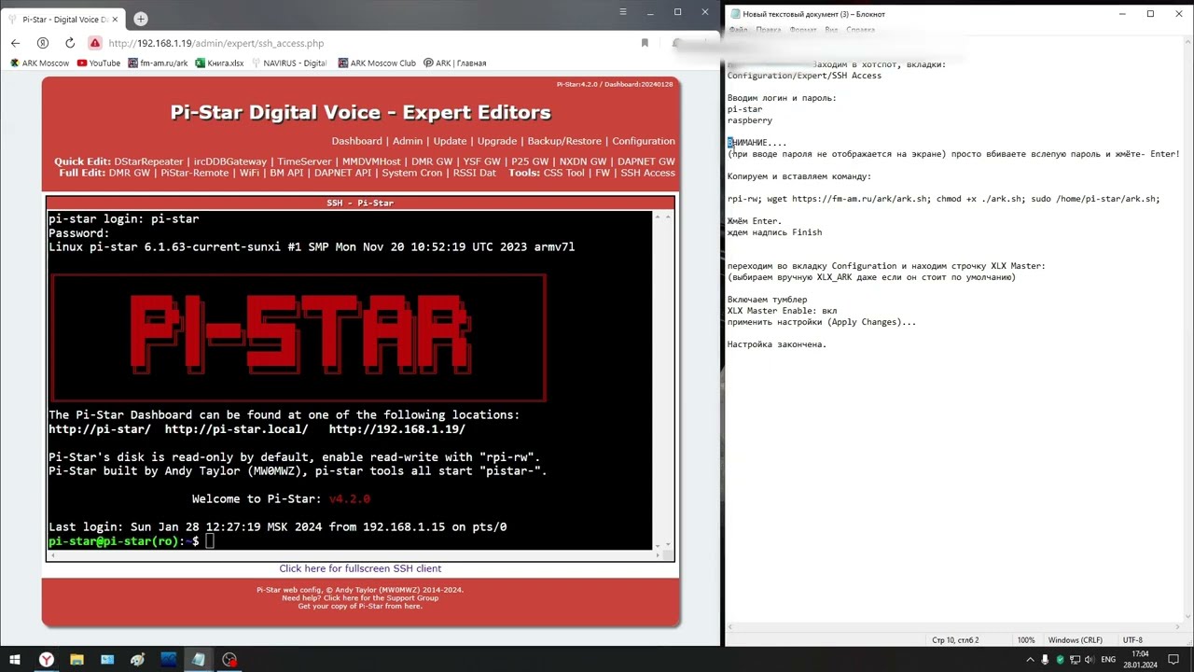This screenshot has width=1194, height=672.
Task: Click the Upgrade link
Action: (497, 141)
